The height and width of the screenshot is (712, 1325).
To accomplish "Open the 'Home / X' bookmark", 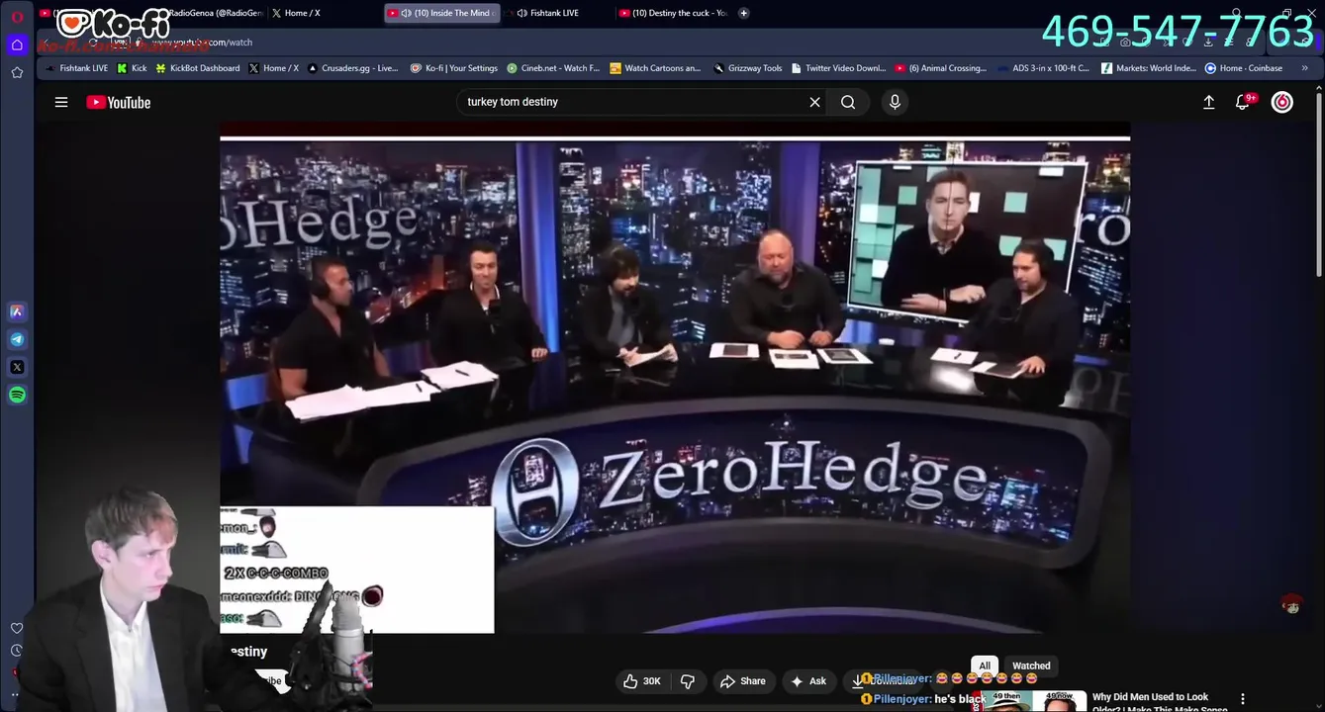I will point(274,68).
